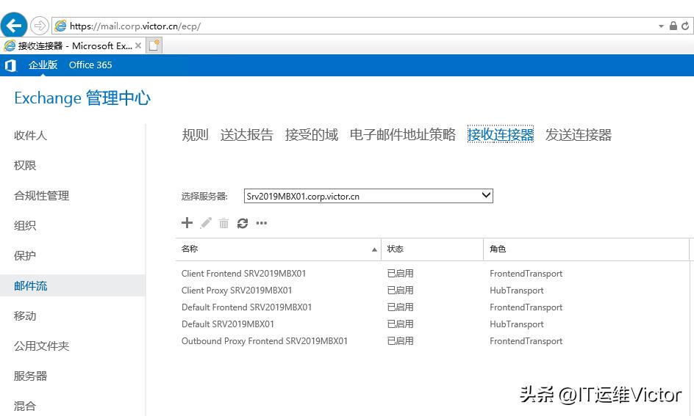Click the Office logo icon in blue bar
This screenshot has width=694, height=416.
tap(10, 65)
